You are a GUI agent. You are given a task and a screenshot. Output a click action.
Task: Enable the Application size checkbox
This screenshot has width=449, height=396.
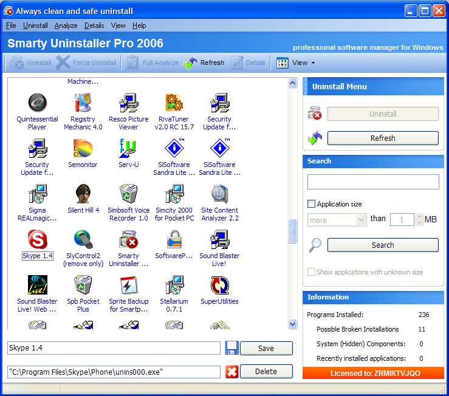pyautogui.click(x=312, y=204)
